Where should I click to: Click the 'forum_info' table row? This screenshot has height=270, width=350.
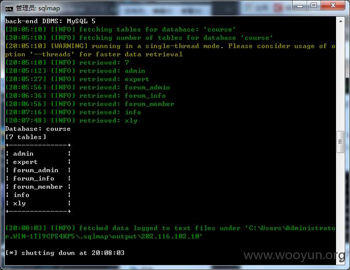coord(38,178)
